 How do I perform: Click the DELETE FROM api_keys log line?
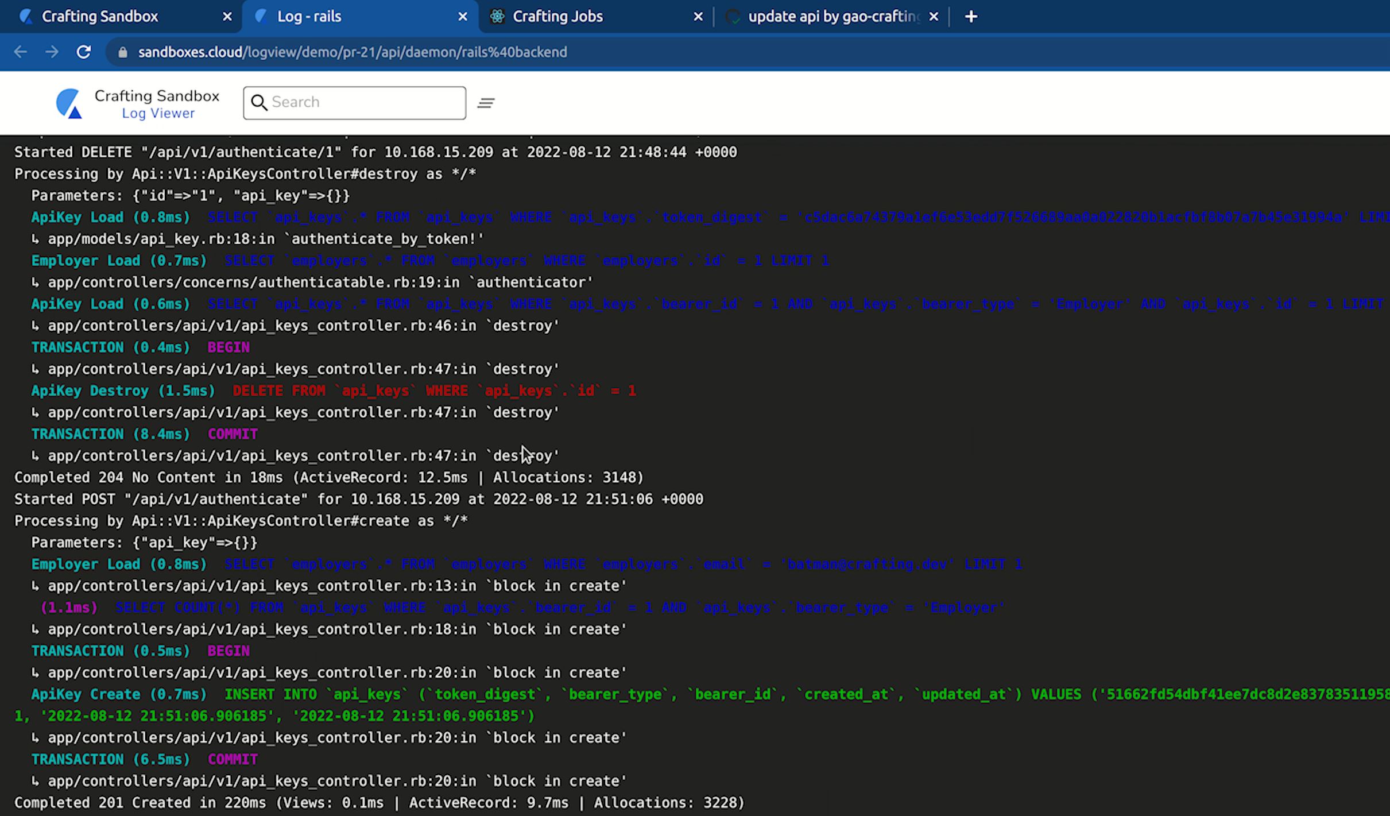pyautogui.click(x=433, y=391)
